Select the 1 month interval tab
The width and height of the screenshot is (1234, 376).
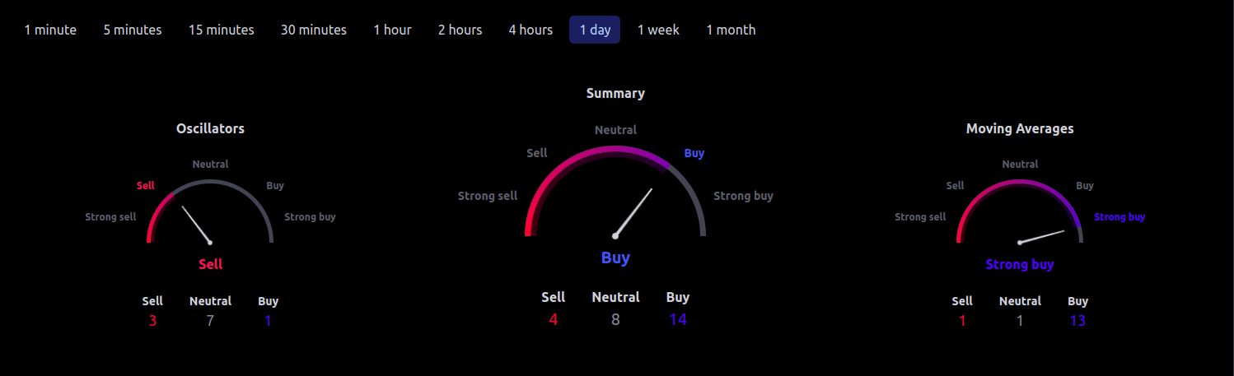pyautogui.click(x=731, y=30)
